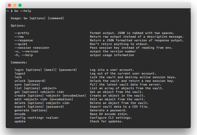This screenshot has width=197, height=135.
Task: Click the sync [options] command entry
Action: (27, 84)
